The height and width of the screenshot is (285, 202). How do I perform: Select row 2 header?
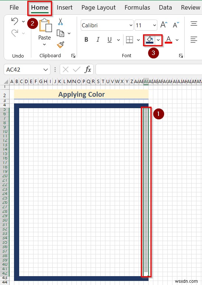(x=4, y=95)
